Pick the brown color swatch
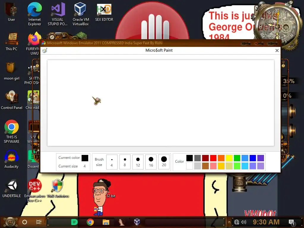The width and height of the screenshot is (304, 228). point(205,166)
